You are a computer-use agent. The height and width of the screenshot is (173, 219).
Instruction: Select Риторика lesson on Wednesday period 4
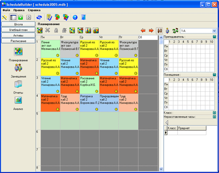click(x=90, y=103)
